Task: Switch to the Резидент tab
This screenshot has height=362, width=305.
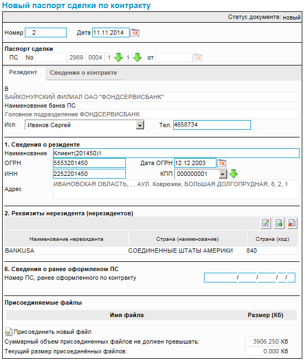Action: pos(23,73)
